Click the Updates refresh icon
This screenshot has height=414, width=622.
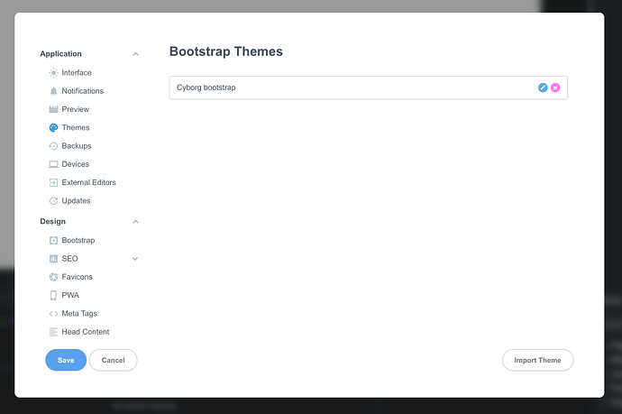(53, 201)
